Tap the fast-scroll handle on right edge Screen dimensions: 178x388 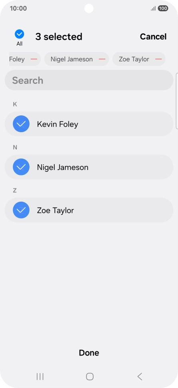click(x=177, y=101)
